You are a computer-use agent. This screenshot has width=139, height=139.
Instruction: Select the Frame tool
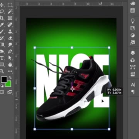pyautogui.click(x=10, y=18)
